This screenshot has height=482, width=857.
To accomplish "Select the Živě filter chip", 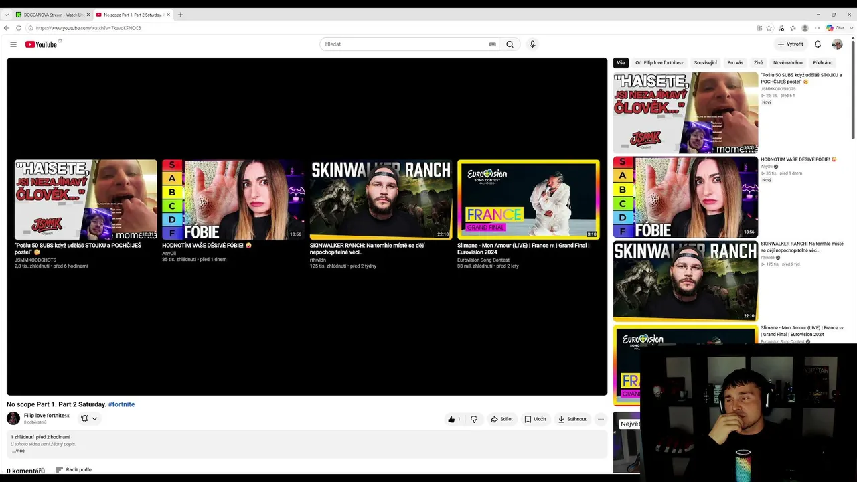I will (758, 63).
